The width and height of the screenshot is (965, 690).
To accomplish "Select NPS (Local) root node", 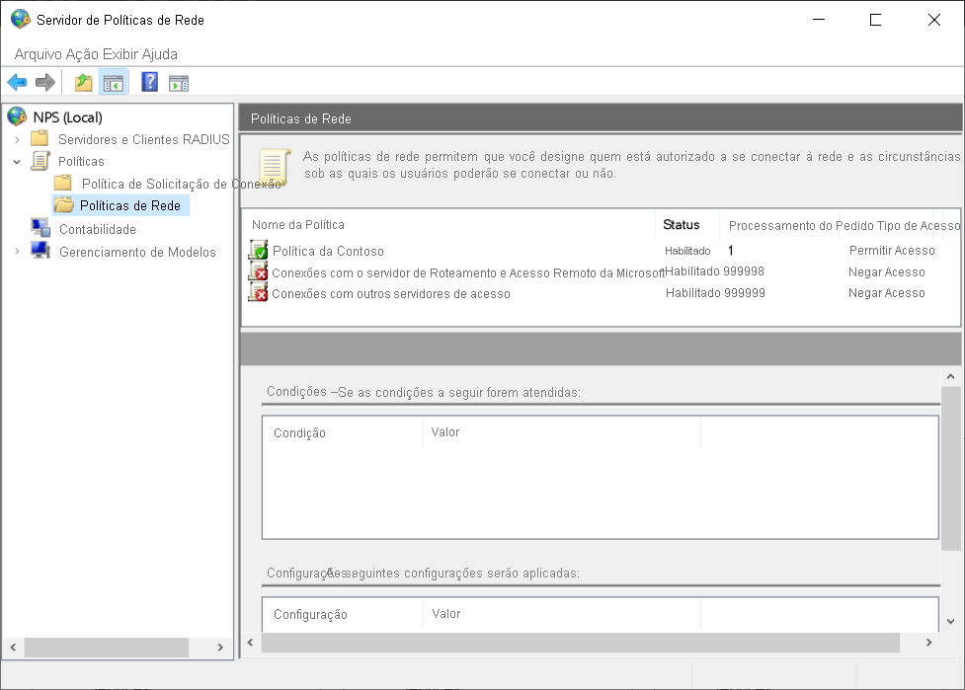I will point(68,117).
